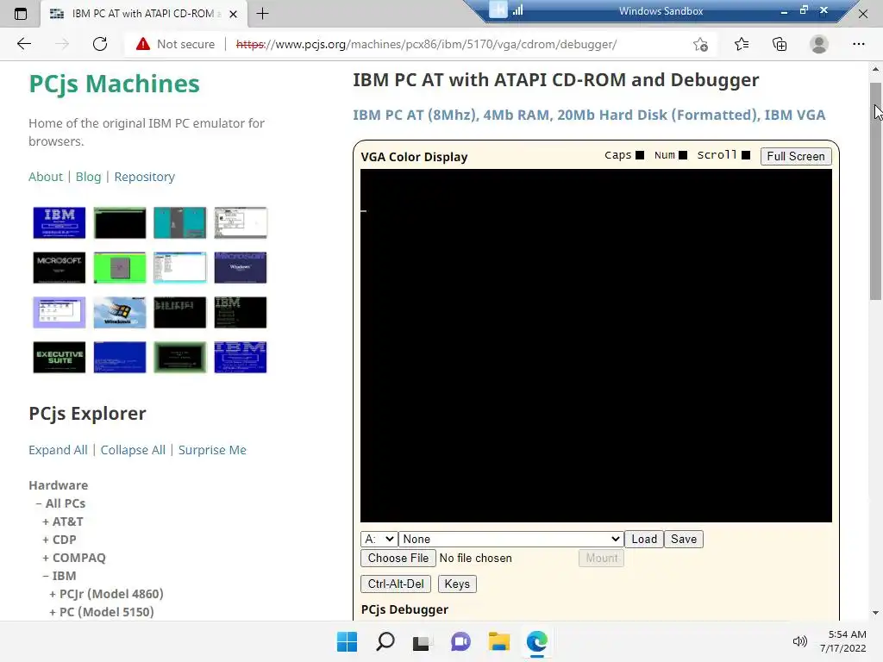Viewport: 883px width, 662px height.
Task: Click the Load button
Action: 644,539
